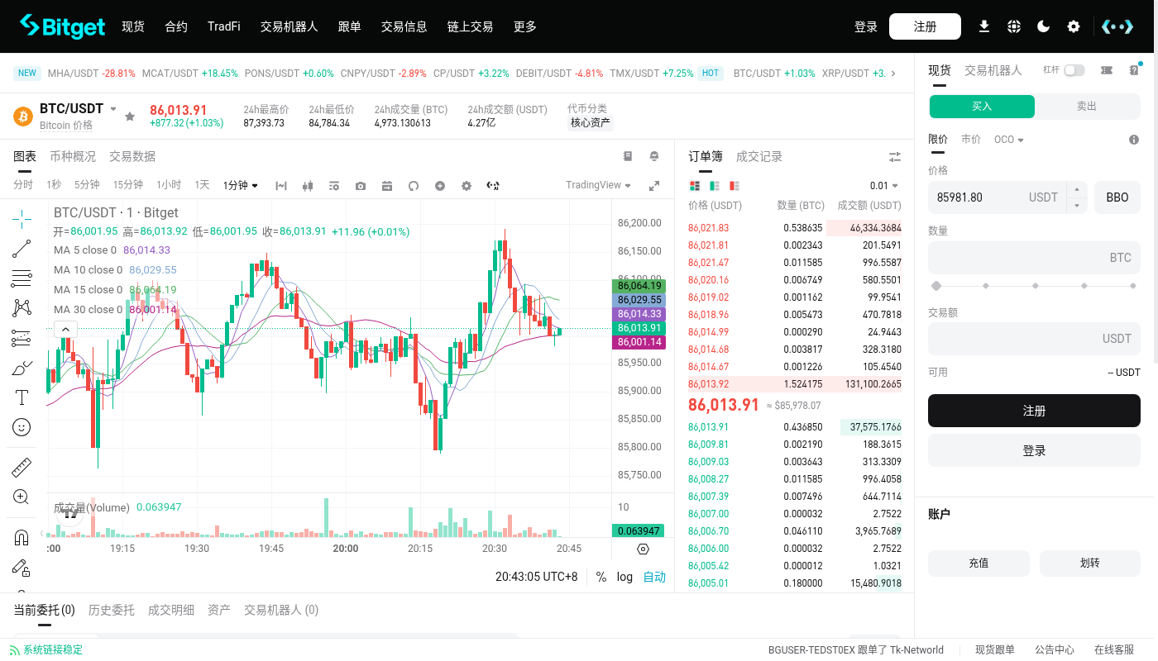Show buy orders only in order book
1158x661 pixels.
tap(715, 186)
